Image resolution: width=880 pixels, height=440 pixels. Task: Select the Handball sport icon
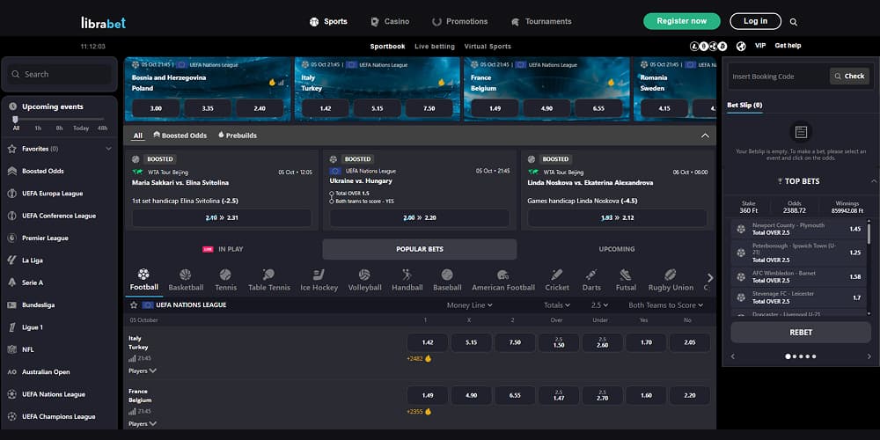point(407,275)
